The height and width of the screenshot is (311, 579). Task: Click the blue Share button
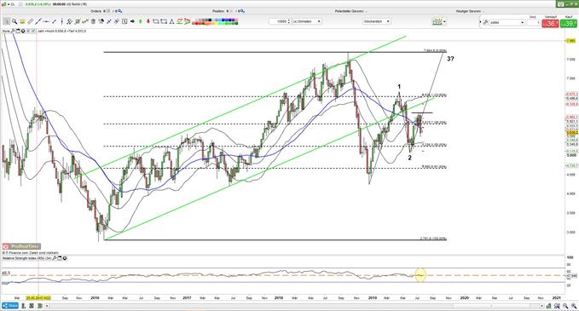[x=10, y=306]
